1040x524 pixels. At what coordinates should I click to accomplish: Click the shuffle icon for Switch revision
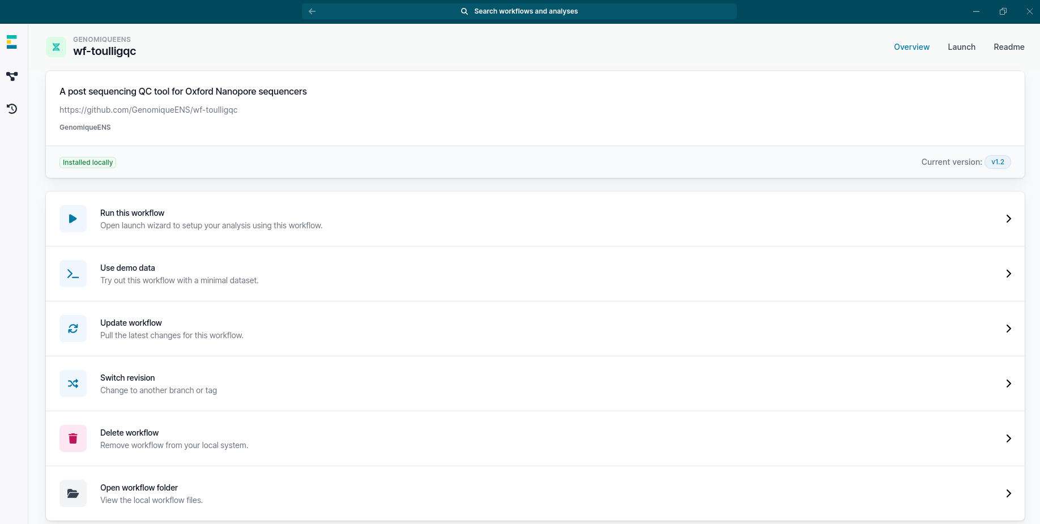73,384
